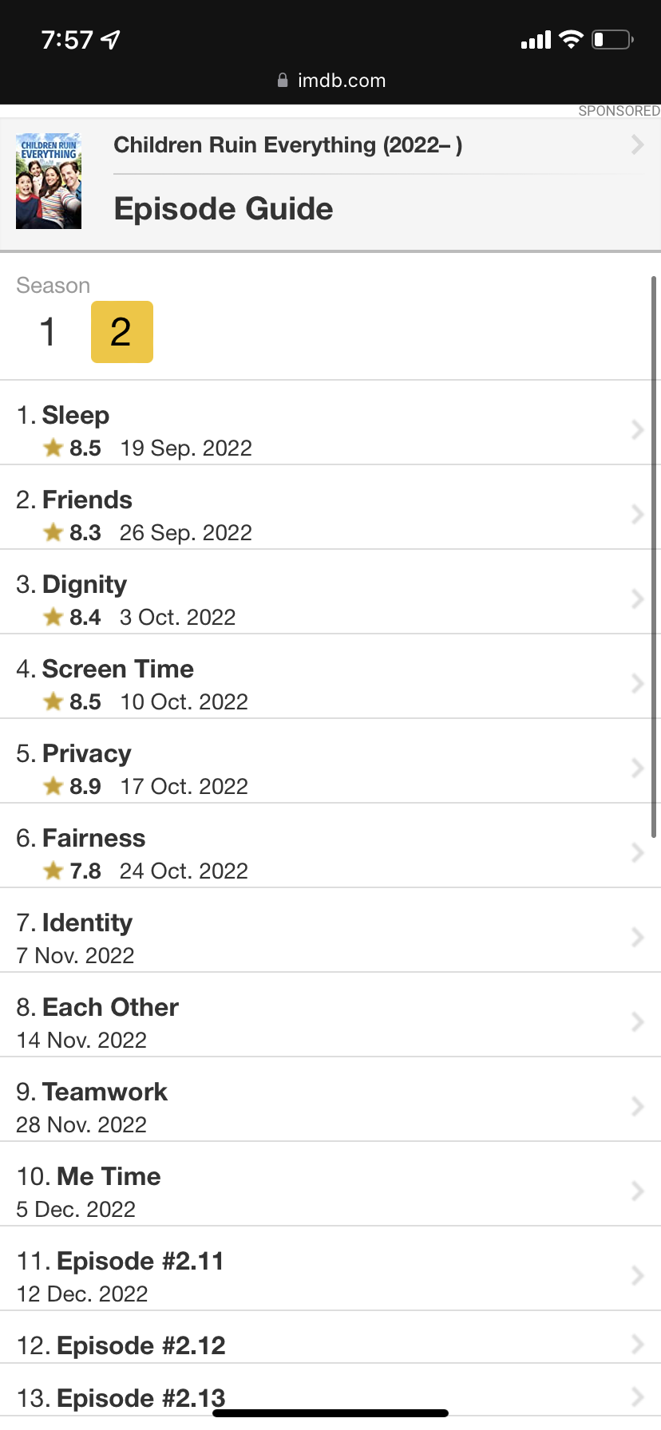Open the Me Time episode
The image size is (661, 1430).
tap(109, 1177)
